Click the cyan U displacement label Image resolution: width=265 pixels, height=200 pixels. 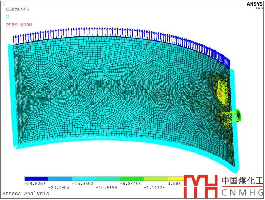[x=8, y=17]
